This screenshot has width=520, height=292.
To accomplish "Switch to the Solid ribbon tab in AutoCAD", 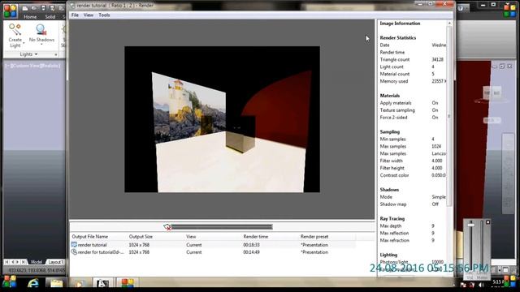I will coord(50,16).
